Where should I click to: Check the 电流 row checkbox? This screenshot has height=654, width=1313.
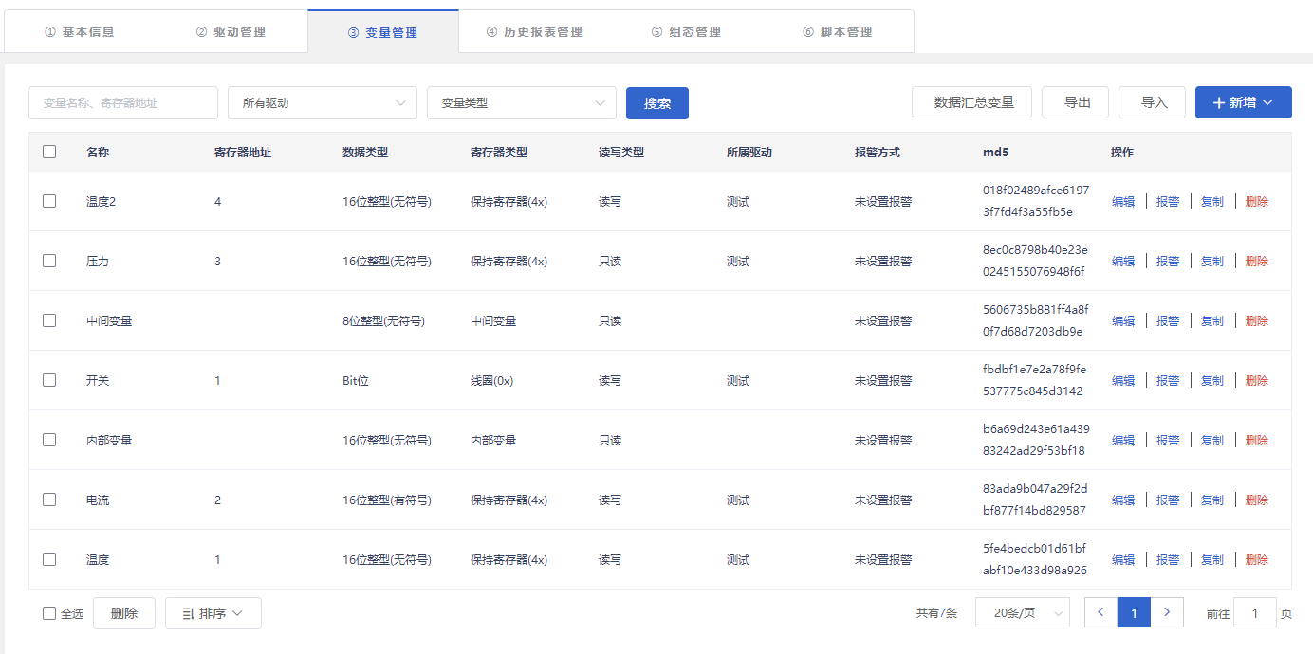49,500
